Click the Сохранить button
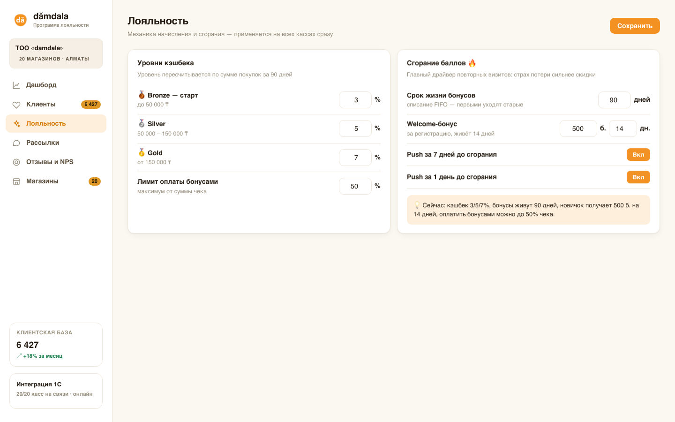The width and height of the screenshot is (675, 422). click(635, 26)
